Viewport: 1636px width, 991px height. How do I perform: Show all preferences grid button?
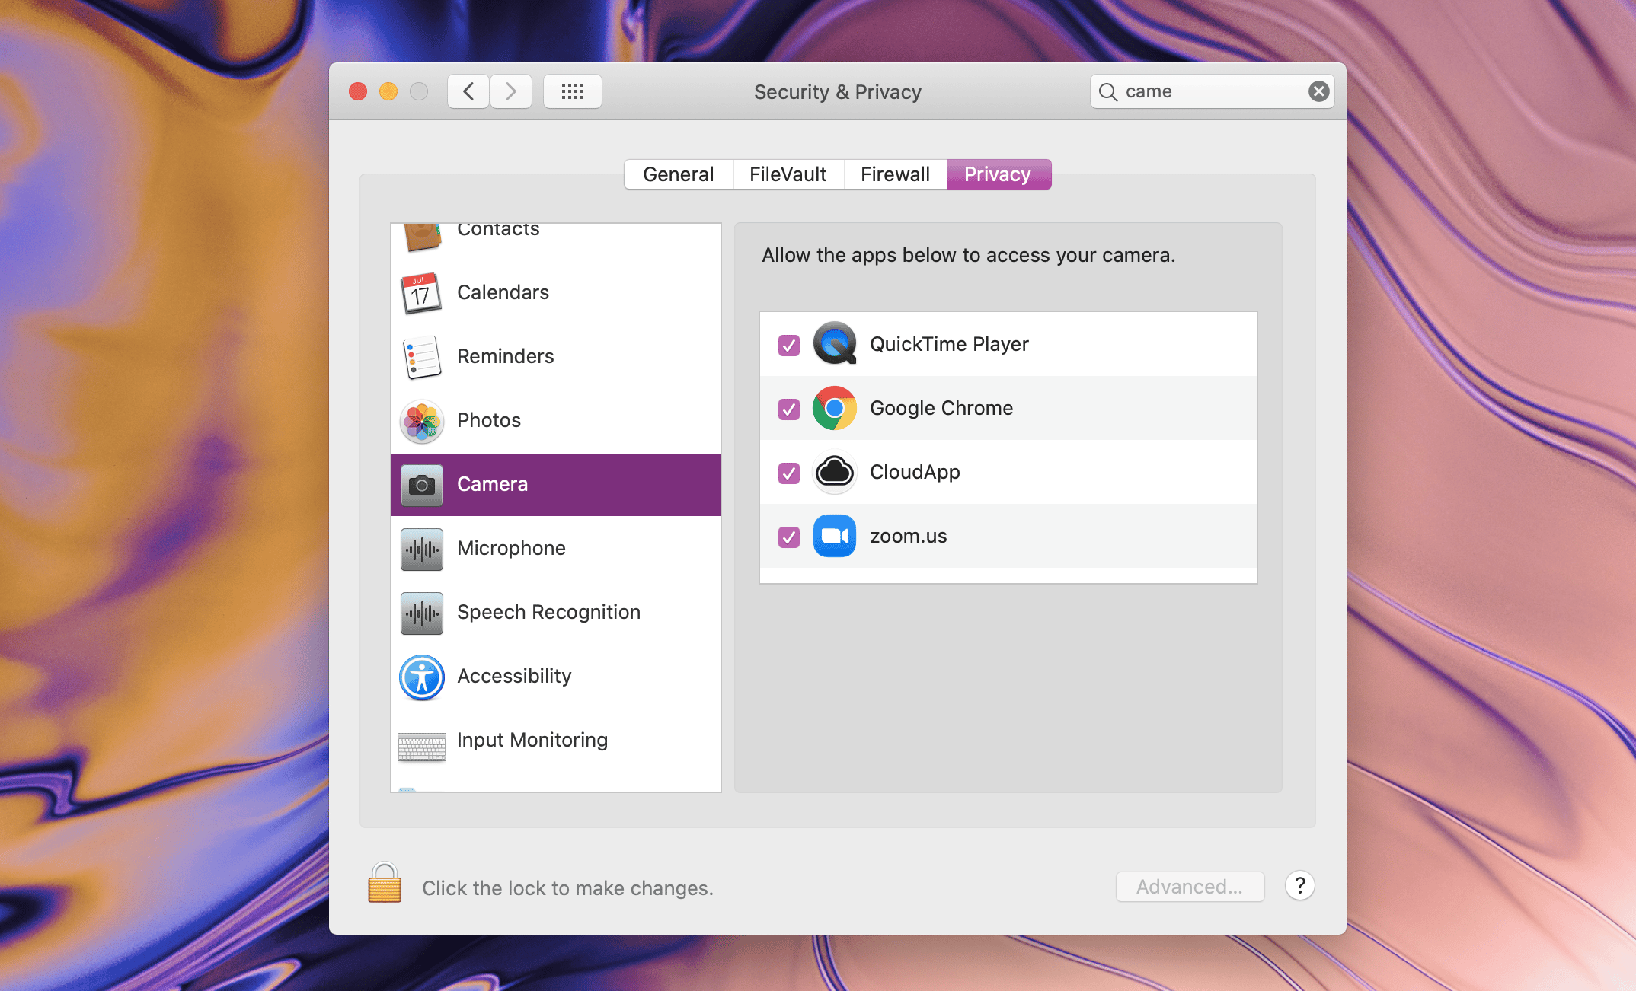point(573,91)
